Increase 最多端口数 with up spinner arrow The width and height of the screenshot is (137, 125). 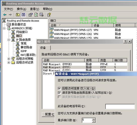coord(94,119)
